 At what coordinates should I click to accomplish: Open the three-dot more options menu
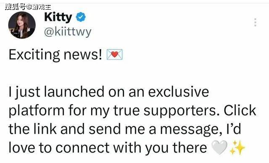[255, 22]
